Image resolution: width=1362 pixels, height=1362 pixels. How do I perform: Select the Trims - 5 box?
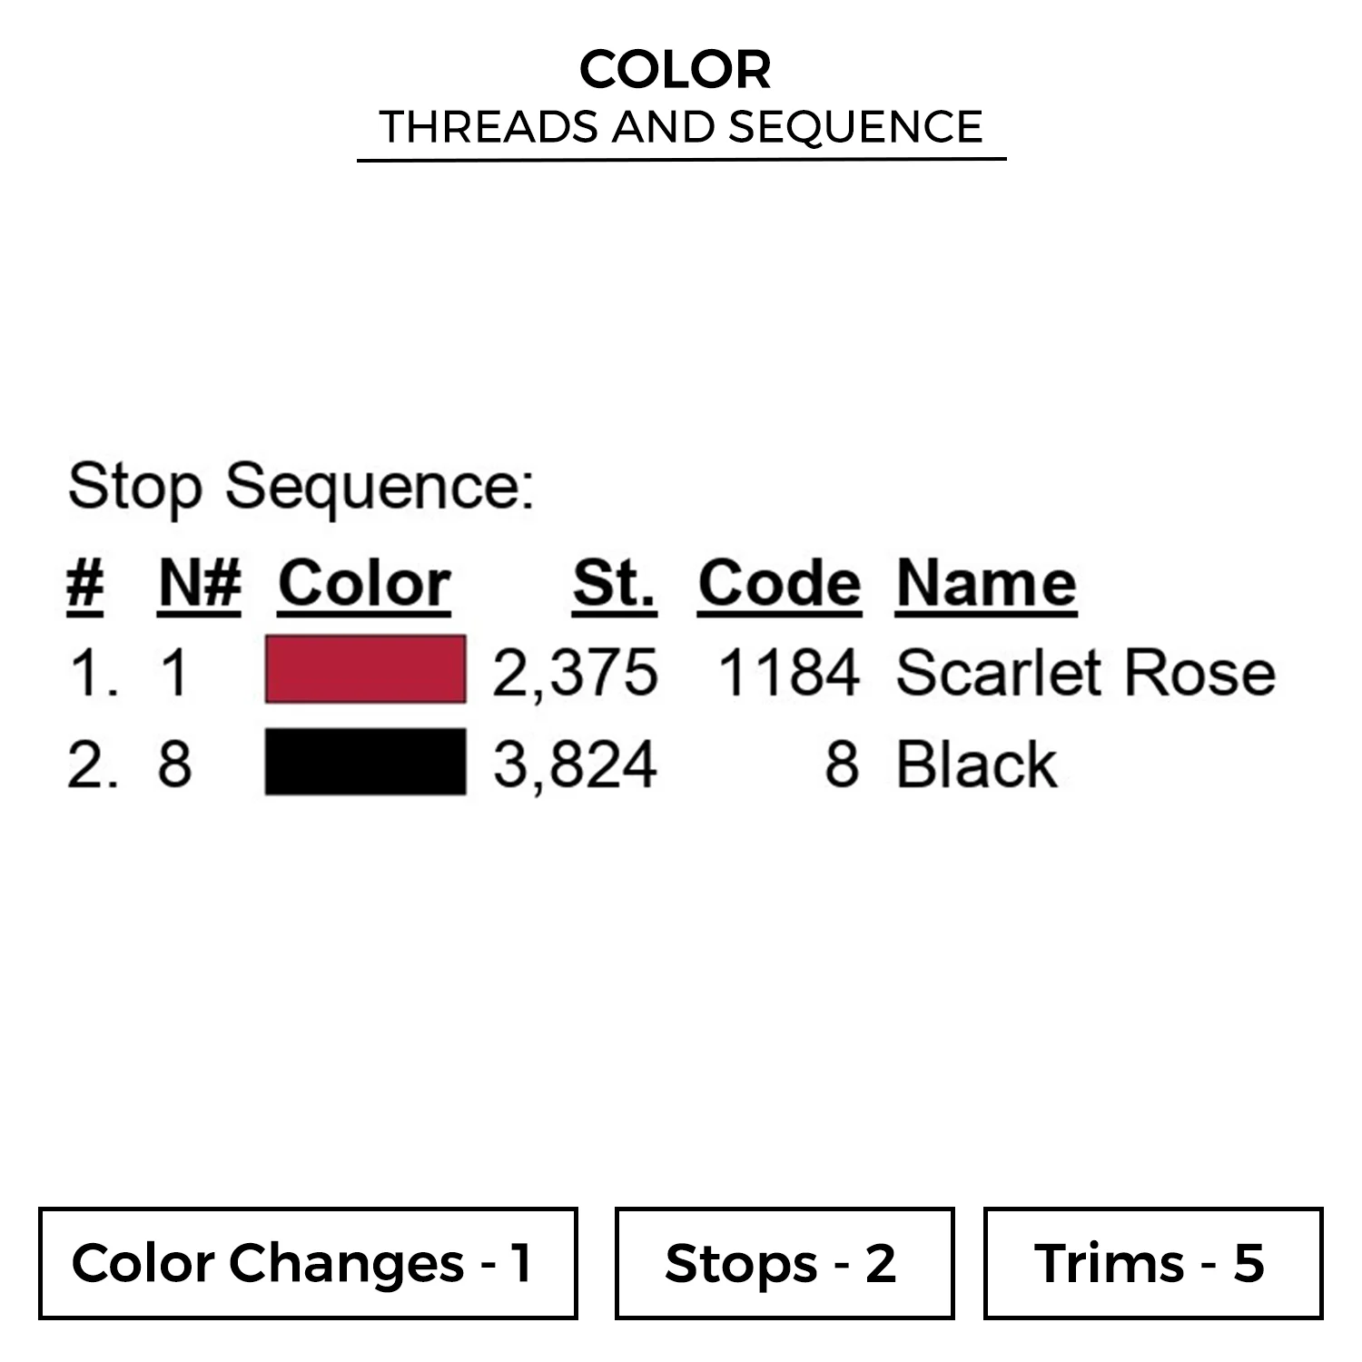click(1152, 1262)
